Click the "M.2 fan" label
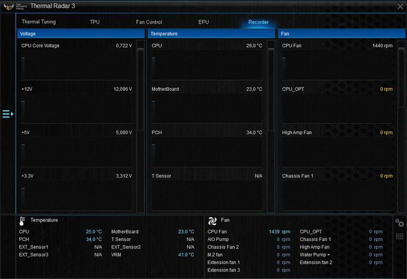407x279 pixels. click(x=215, y=255)
